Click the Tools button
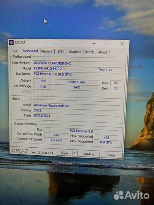Screen dimensions: 154x205 coord(64,153)
